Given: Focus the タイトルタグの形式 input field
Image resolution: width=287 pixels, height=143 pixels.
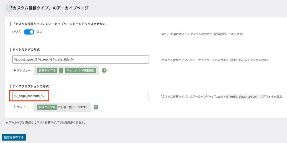Looking at the screenshot, I should [x=80, y=59].
